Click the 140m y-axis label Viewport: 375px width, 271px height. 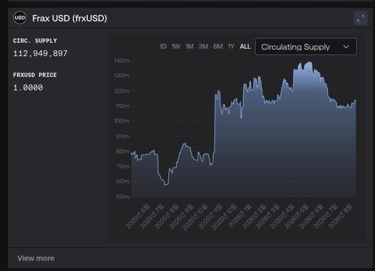(121, 61)
